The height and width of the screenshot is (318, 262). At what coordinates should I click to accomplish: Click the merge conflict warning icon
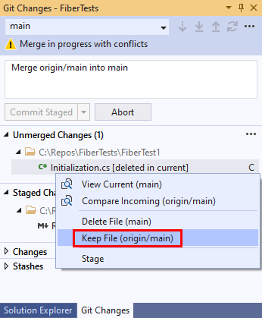click(x=11, y=44)
